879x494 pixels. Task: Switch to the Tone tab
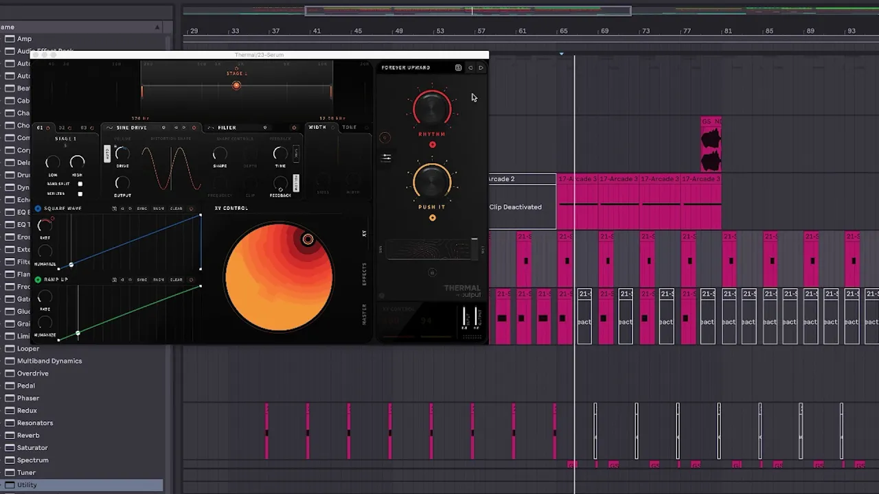(350, 128)
